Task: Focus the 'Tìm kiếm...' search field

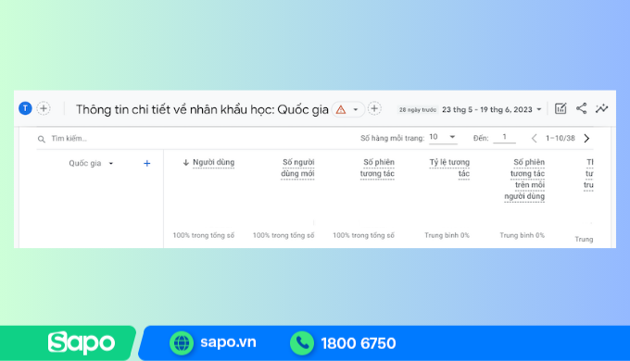Action: point(69,139)
